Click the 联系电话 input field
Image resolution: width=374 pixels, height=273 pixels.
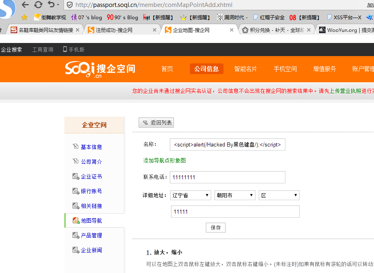click(228, 177)
